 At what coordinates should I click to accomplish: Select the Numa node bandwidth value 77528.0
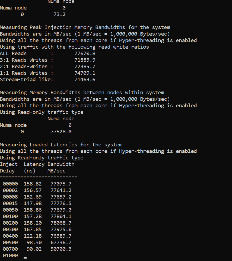click(x=61, y=132)
